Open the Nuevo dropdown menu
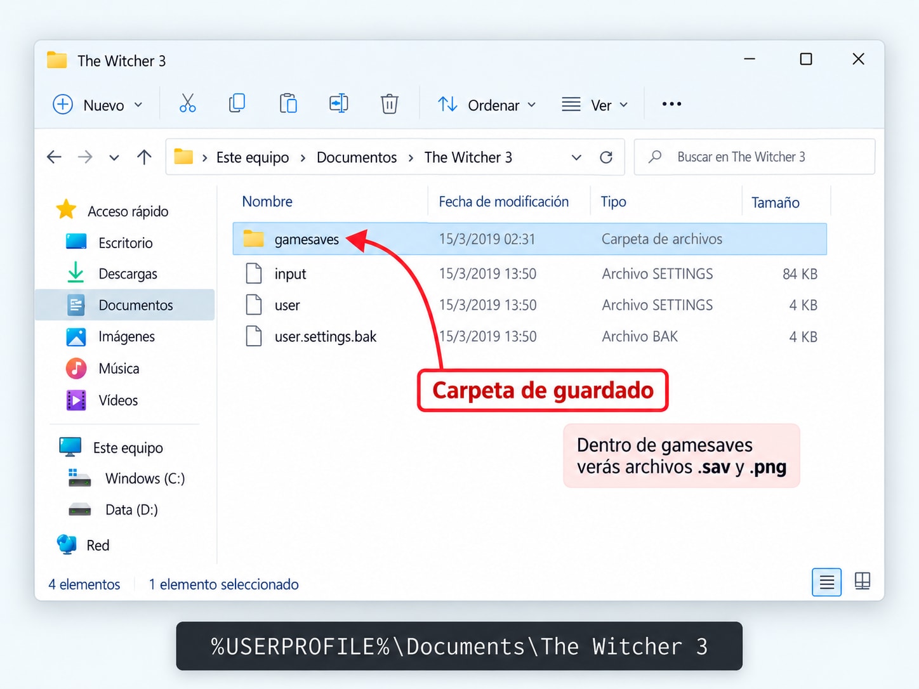The height and width of the screenshot is (689, 919). 98,105
